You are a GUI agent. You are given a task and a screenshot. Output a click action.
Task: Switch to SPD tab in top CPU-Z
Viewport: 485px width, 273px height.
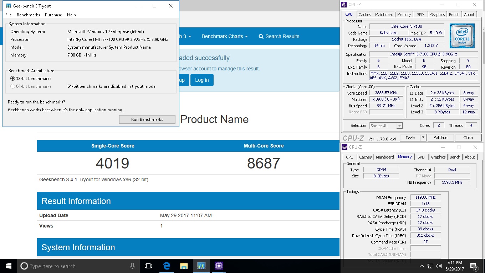point(420,15)
